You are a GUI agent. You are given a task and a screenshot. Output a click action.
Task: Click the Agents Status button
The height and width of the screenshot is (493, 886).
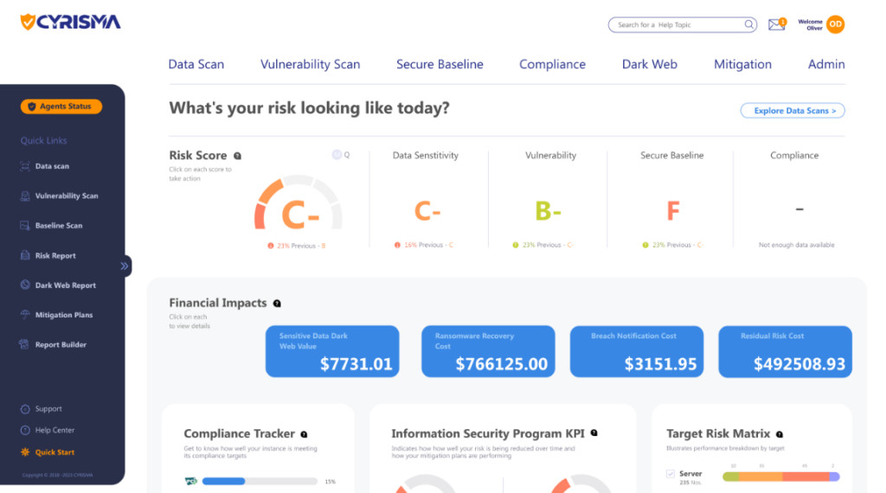pos(61,106)
